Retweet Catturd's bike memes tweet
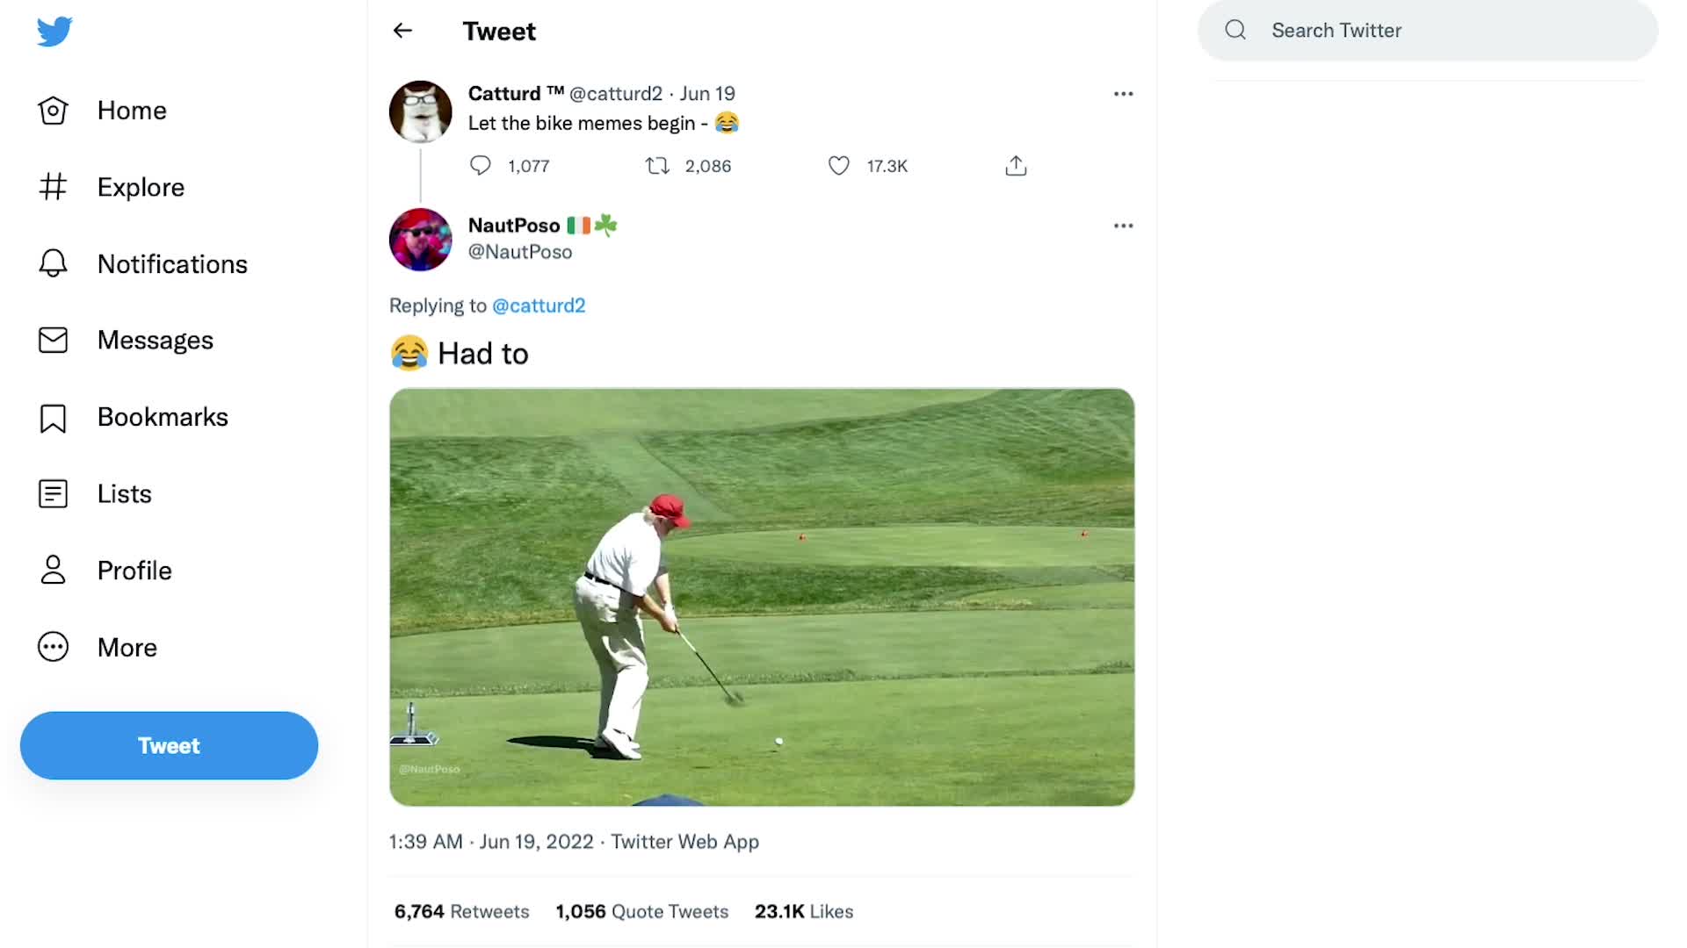The image size is (1687, 948). [x=657, y=166]
